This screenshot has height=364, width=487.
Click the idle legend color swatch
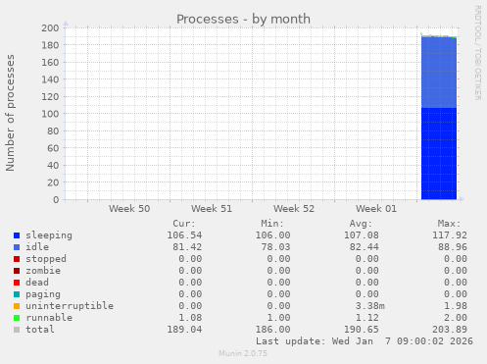click(x=17, y=247)
